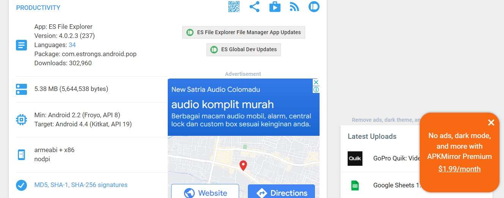Viewport: 504px width, 198px height.
Task: Close the APKMirror Premium popup
Action: tap(491, 123)
